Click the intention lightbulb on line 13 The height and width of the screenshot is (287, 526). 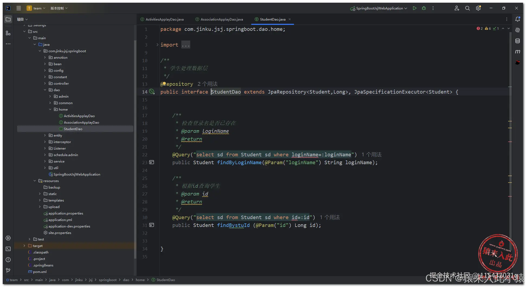point(164,84)
